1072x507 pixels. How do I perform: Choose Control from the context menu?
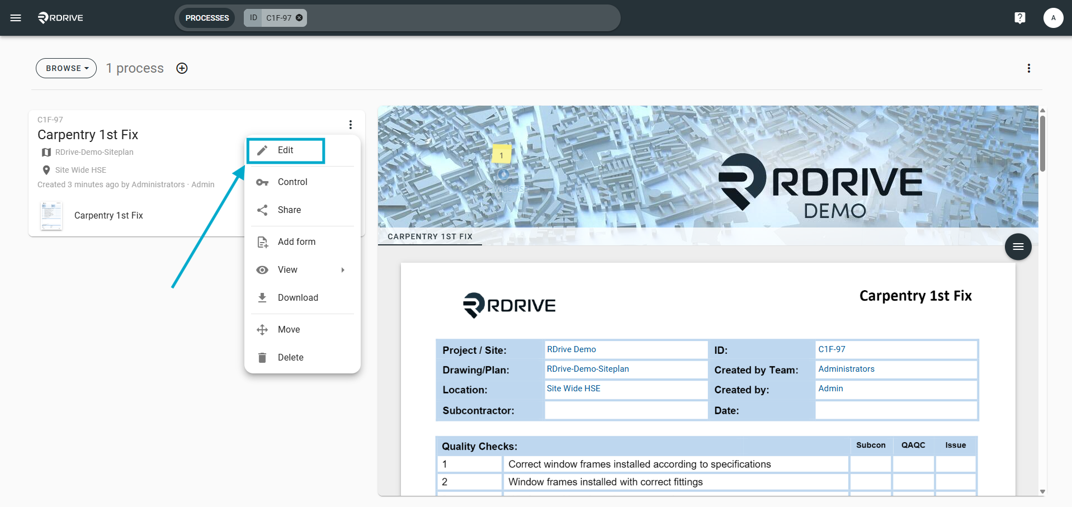(x=303, y=182)
